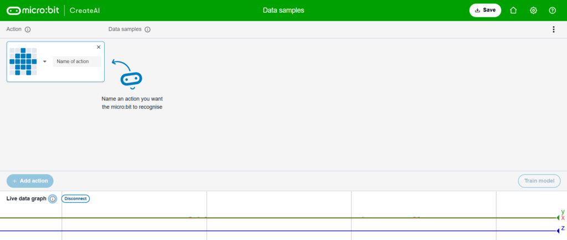Open the Settings gear menu
Screen dimensions: 567x240
[533, 11]
